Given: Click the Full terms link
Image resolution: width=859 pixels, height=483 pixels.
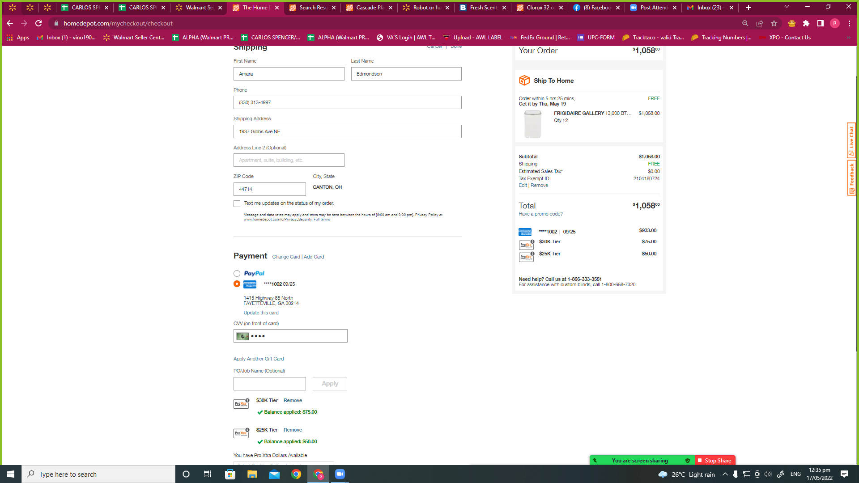Looking at the screenshot, I should 322,219.
